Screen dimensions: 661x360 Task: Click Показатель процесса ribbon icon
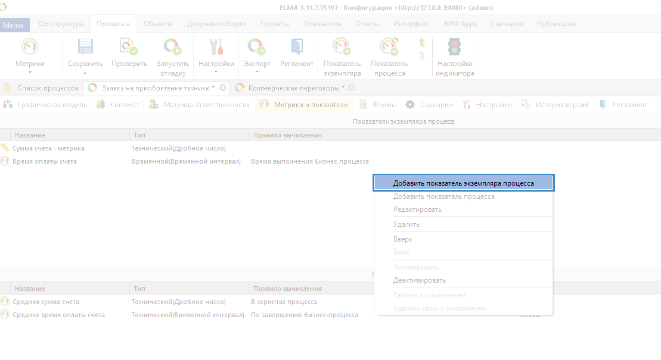point(389,48)
